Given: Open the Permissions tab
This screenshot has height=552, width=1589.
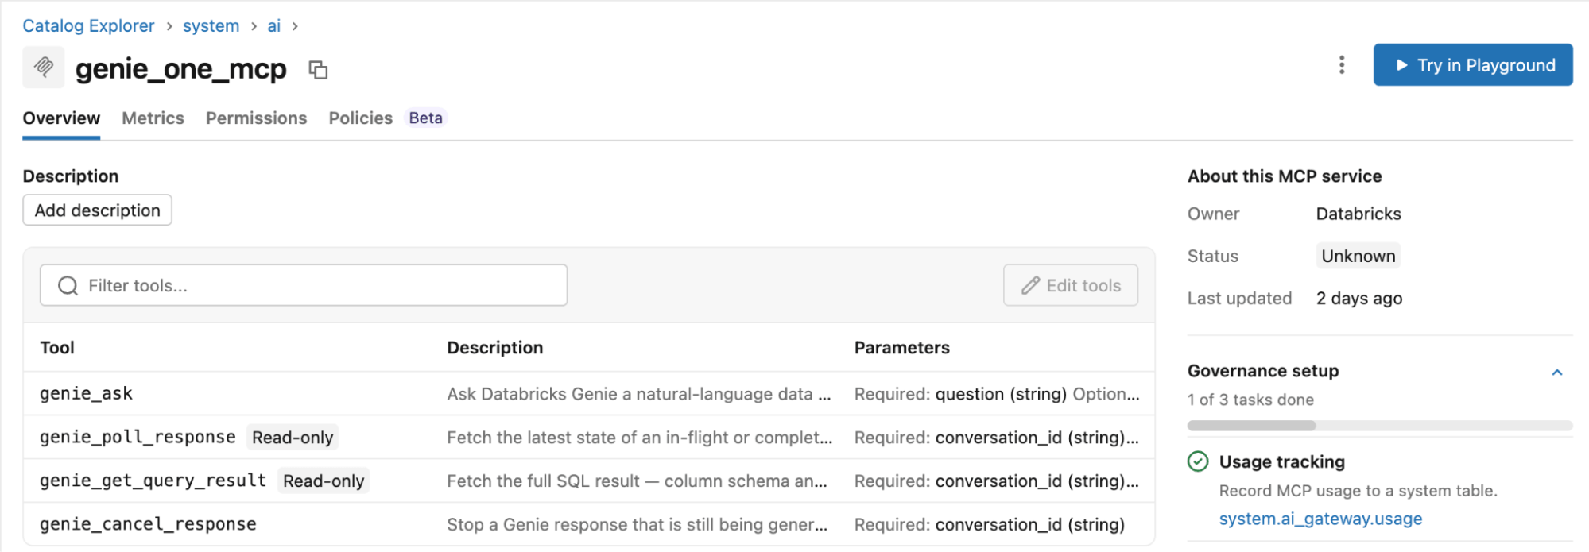Looking at the screenshot, I should [256, 118].
